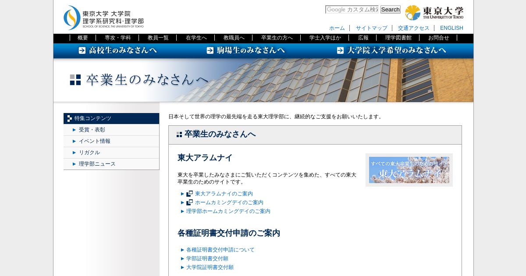Open 各種証明書交付申請について link
526x276 pixels.
[x=220, y=250]
